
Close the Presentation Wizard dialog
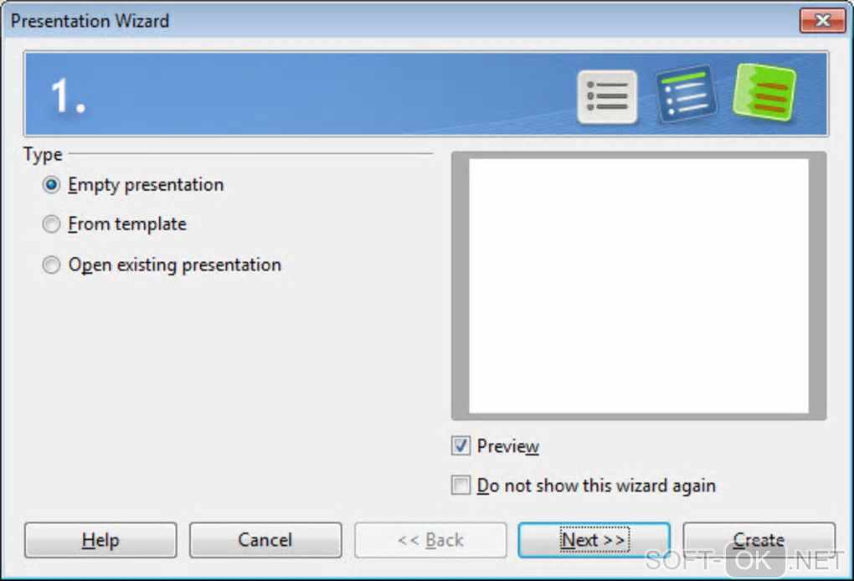pyautogui.click(x=822, y=21)
